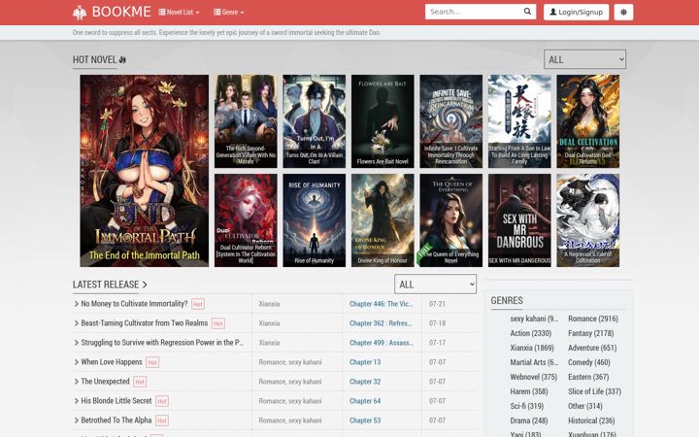This screenshot has width=699, height=437.
Task: Open Chapter 446 link
Action: 381,304
